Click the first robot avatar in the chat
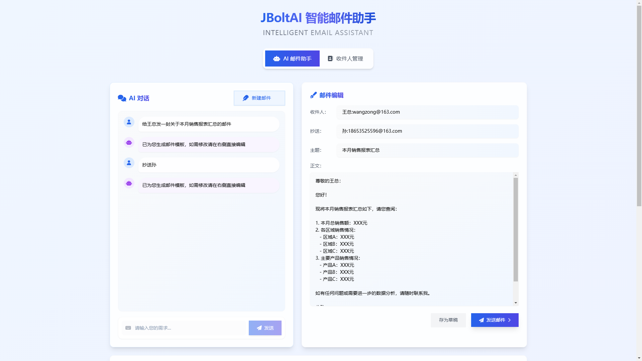The width and height of the screenshot is (642, 361). pos(129,142)
